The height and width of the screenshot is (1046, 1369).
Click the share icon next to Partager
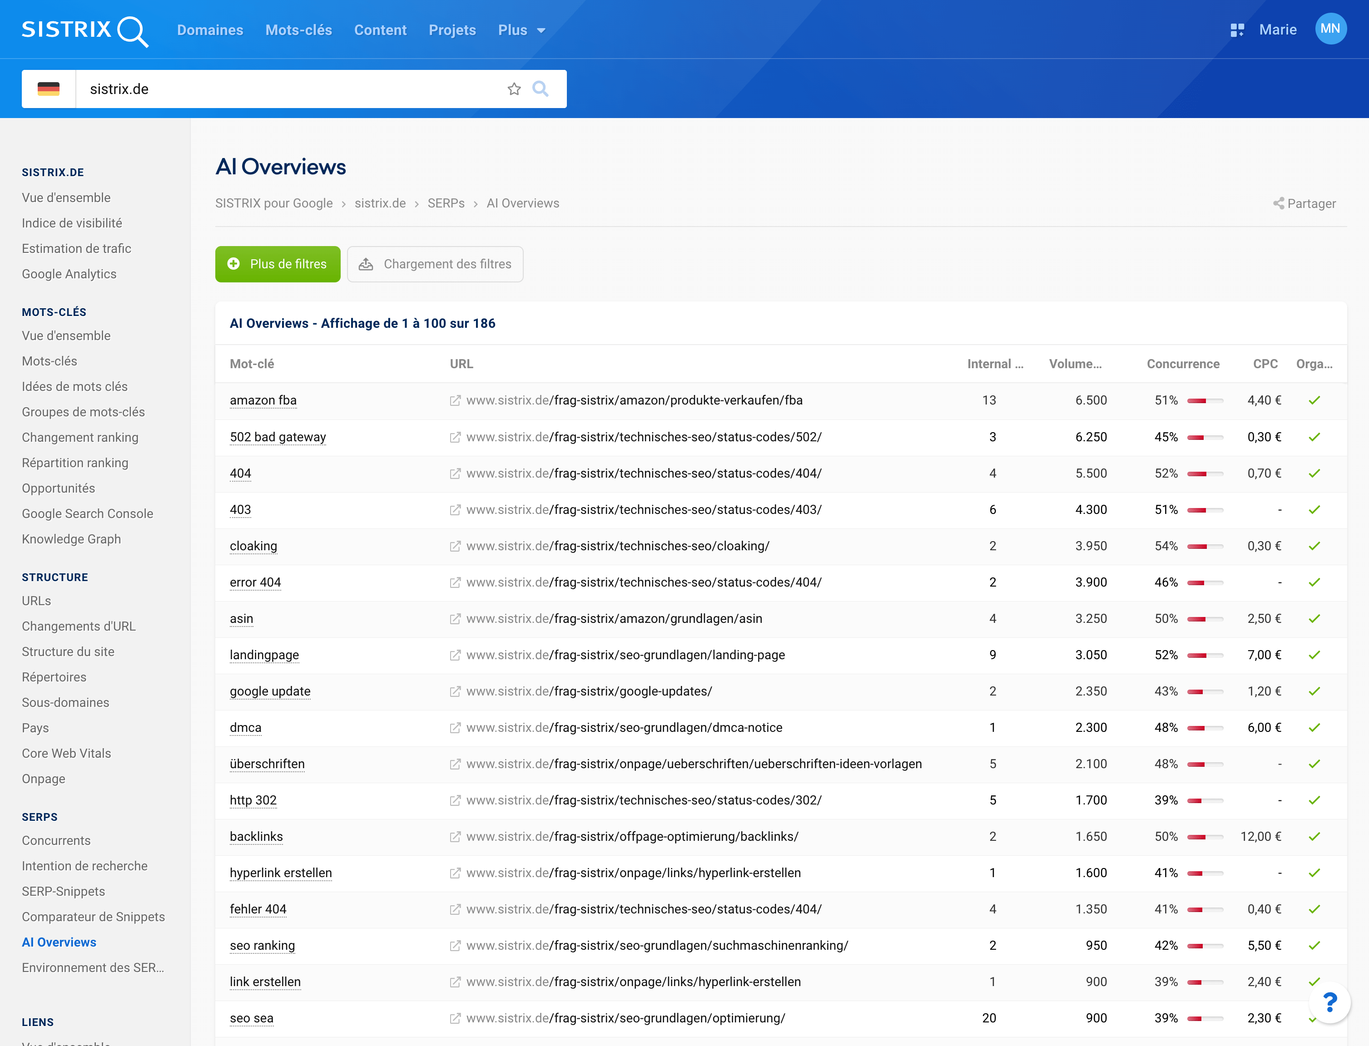pos(1278,203)
